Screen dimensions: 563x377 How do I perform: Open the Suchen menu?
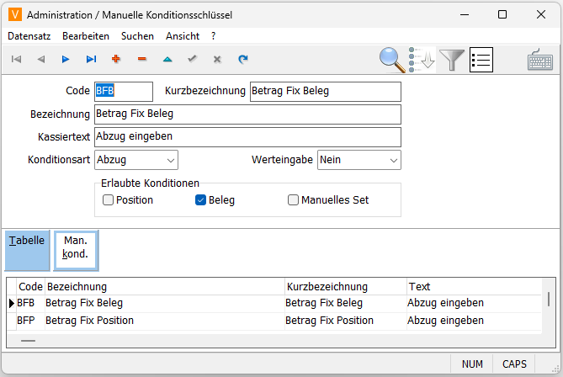point(137,36)
